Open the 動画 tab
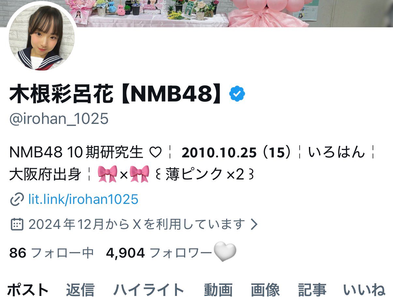The height and width of the screenshot is (306, 393). [x=218, y=290]
